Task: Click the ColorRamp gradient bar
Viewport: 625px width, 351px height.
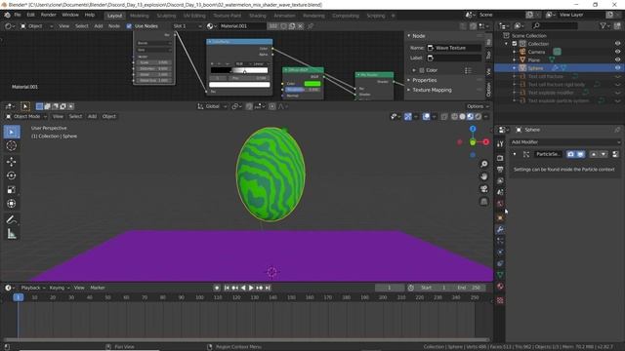Action: [x=239, y=70]
